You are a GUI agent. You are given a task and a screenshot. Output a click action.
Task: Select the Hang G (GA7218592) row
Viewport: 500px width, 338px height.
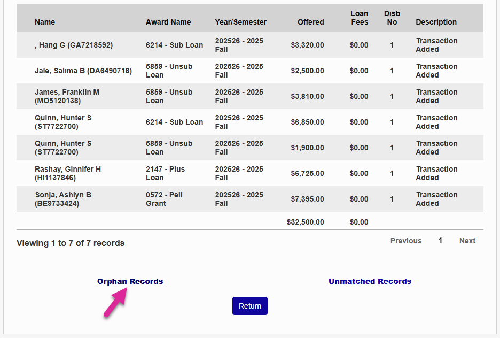click(x=74, y=45)
